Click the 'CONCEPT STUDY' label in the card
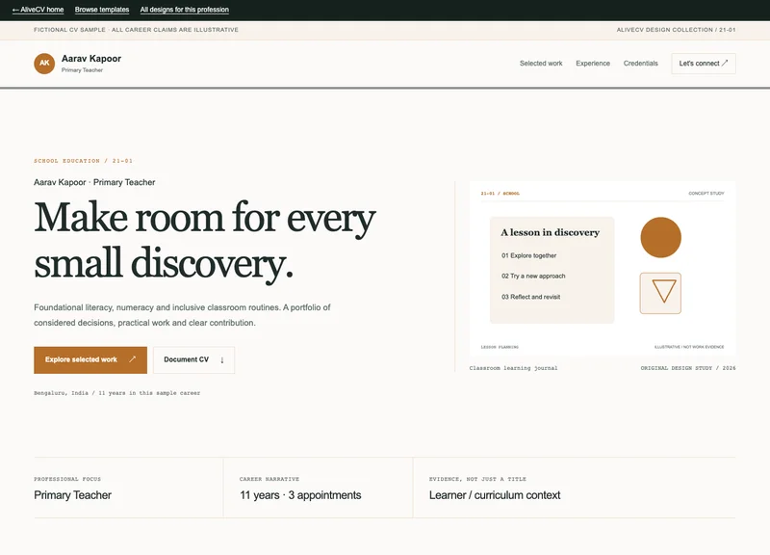The height and width of the screenshot is (555, 770). click(x=706, y=194)
